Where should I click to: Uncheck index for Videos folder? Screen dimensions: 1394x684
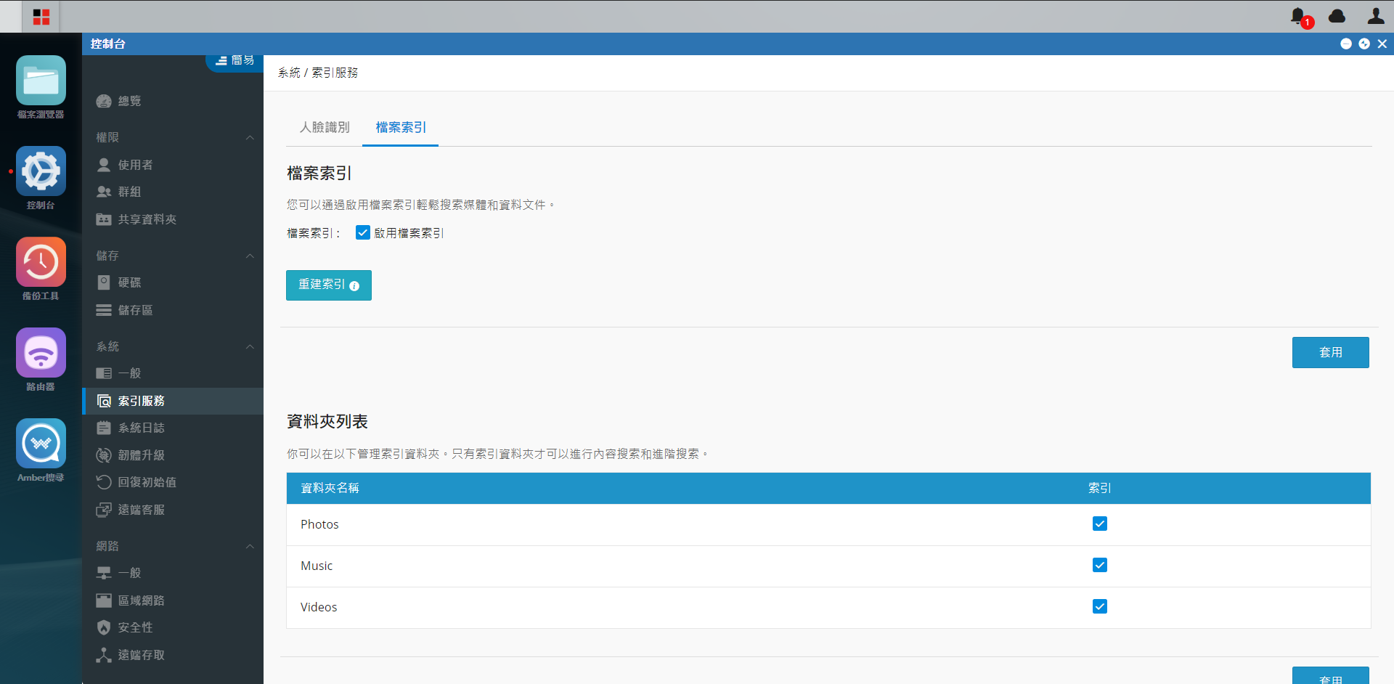click(1100, 606)
